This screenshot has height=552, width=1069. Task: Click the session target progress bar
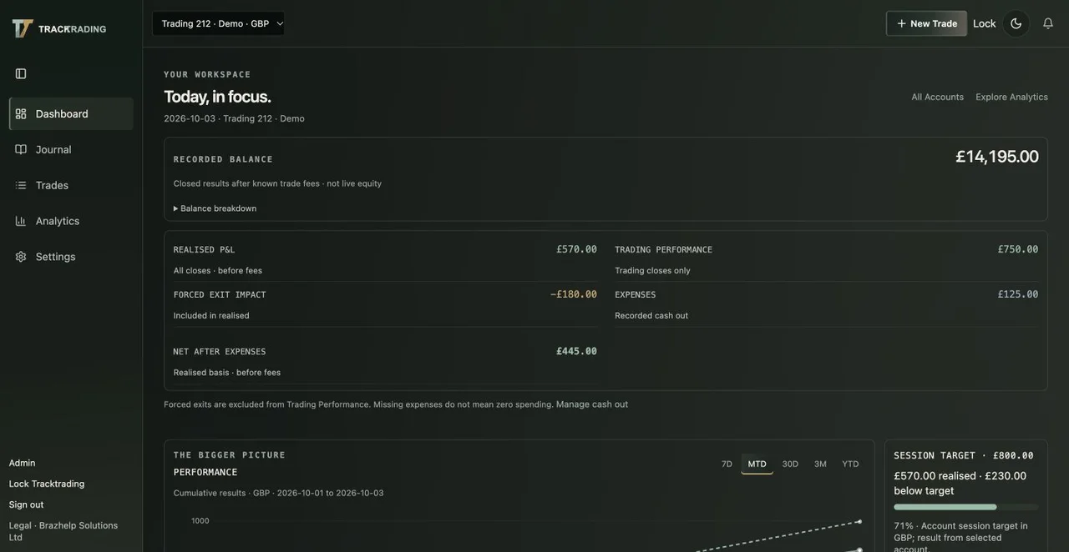[966, 507]
